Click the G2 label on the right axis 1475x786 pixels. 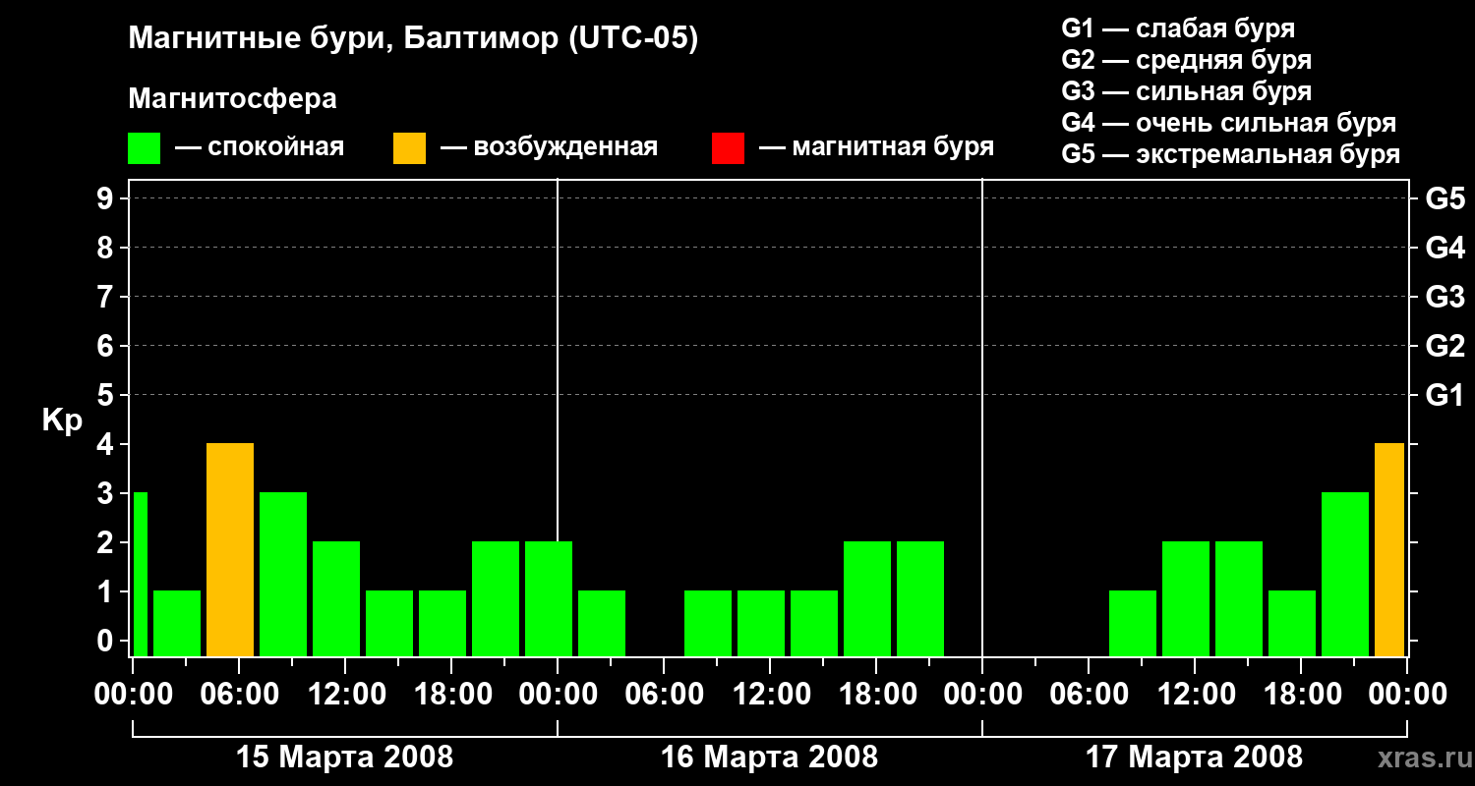[1445, 346]
